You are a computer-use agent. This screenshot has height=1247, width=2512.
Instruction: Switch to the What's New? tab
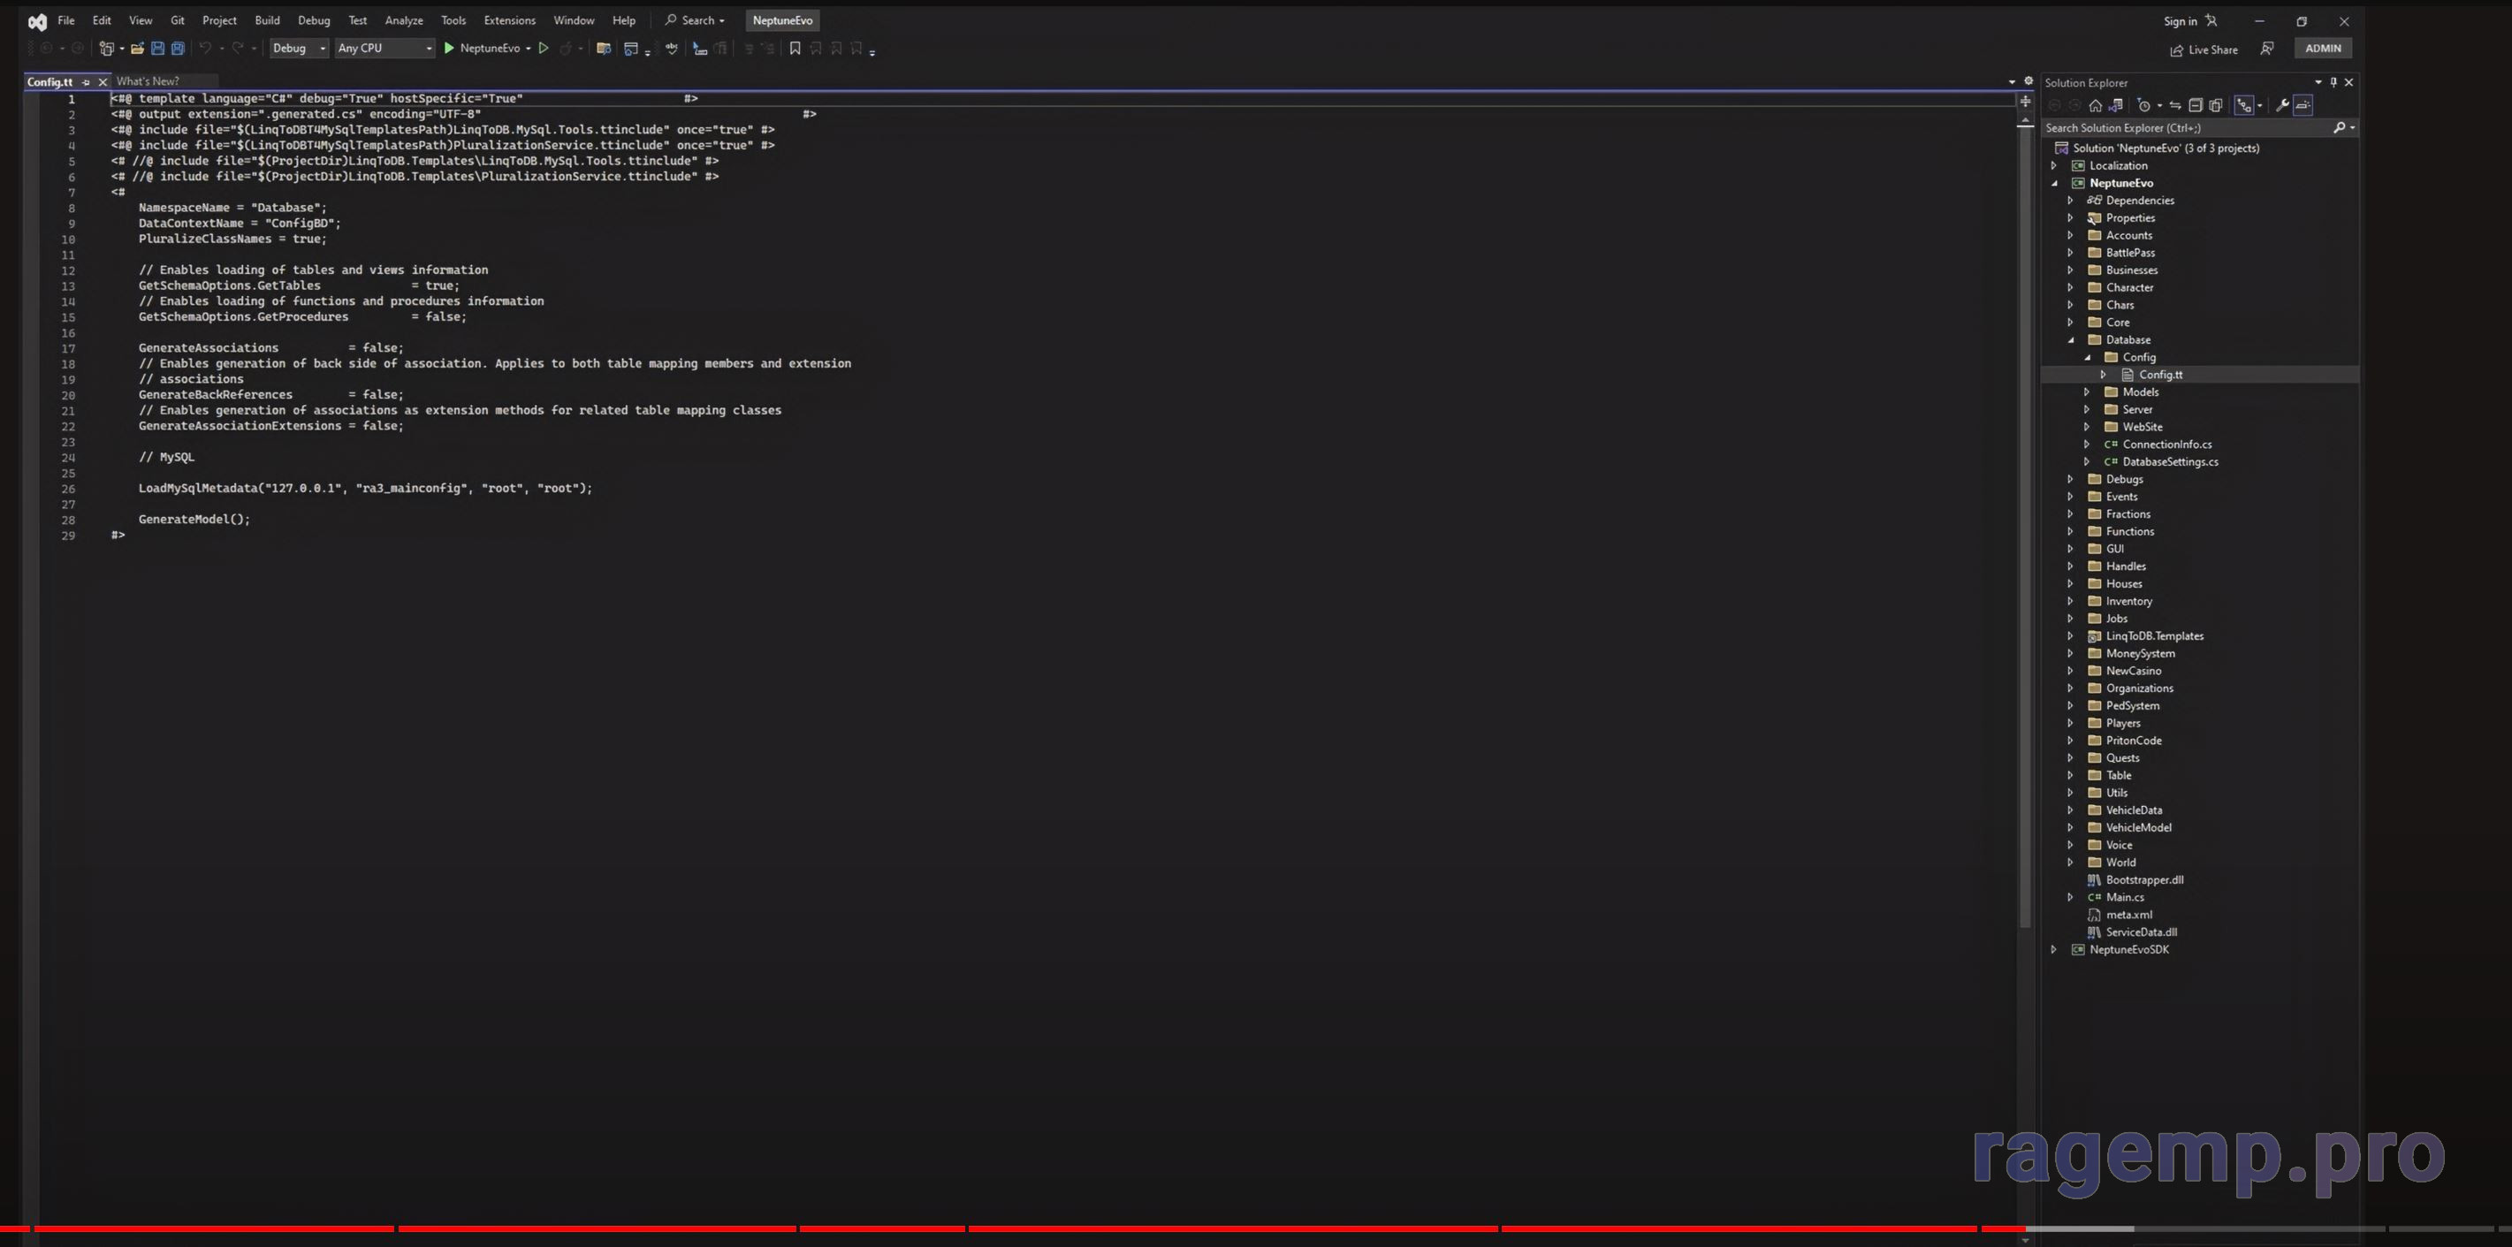tap(148, 81)
